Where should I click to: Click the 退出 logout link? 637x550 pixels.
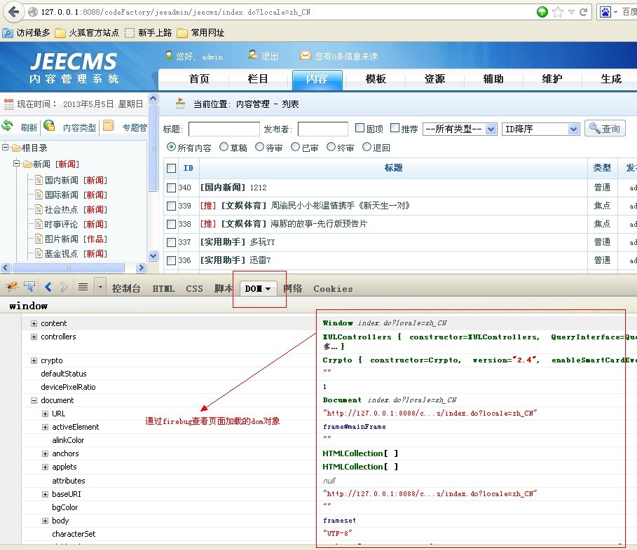(x=269, y=57)
